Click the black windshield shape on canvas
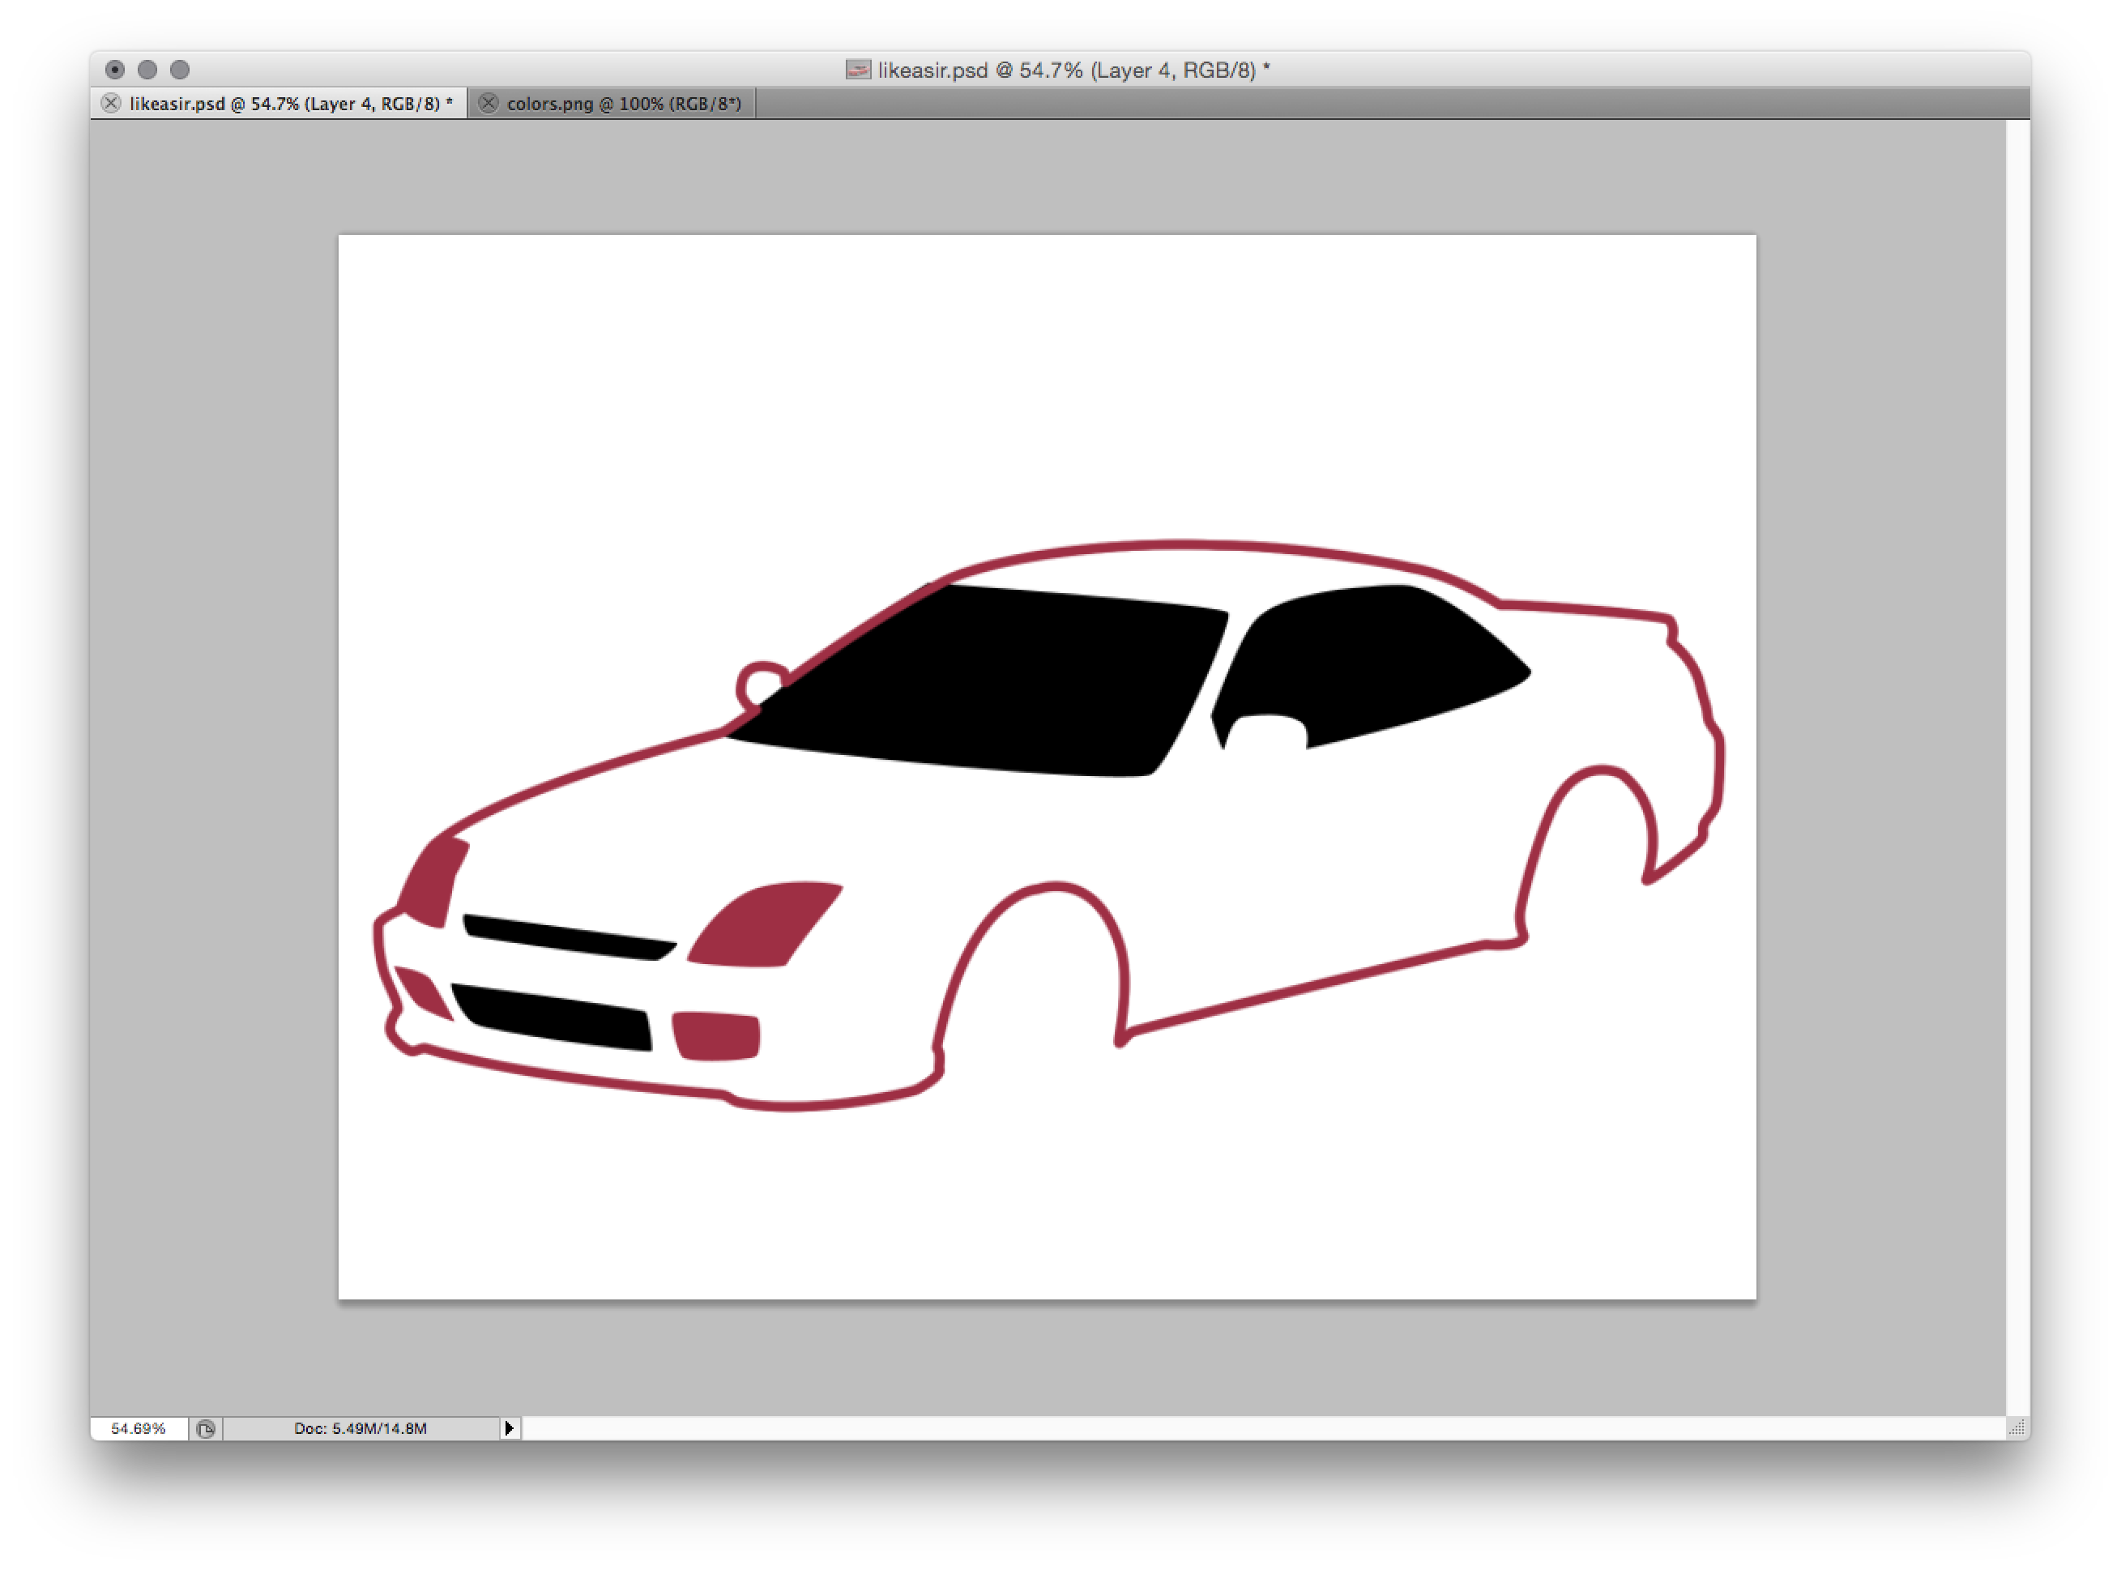 click(988, 685)
